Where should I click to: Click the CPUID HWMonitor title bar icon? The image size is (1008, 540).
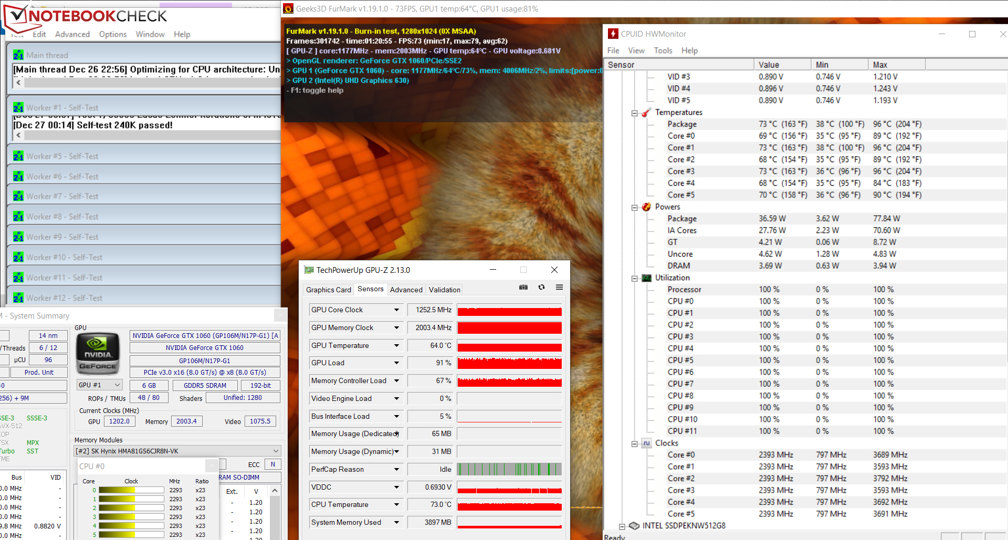click(x=613, y=34)
